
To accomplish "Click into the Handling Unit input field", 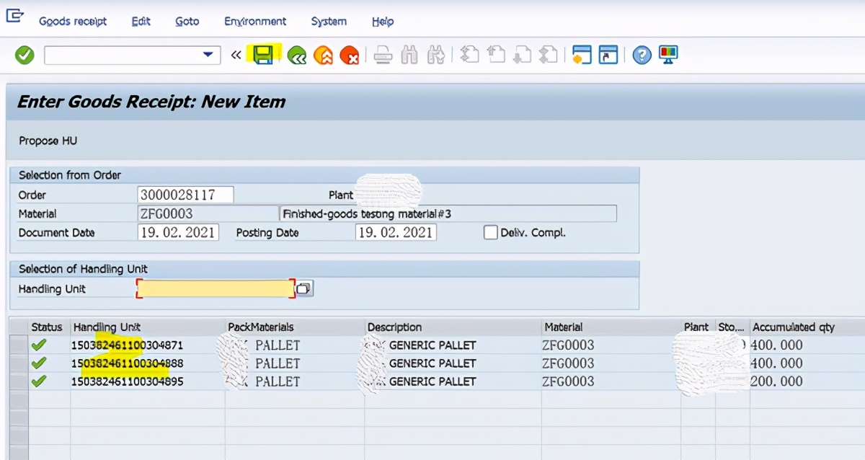I will tap(215, 289).
